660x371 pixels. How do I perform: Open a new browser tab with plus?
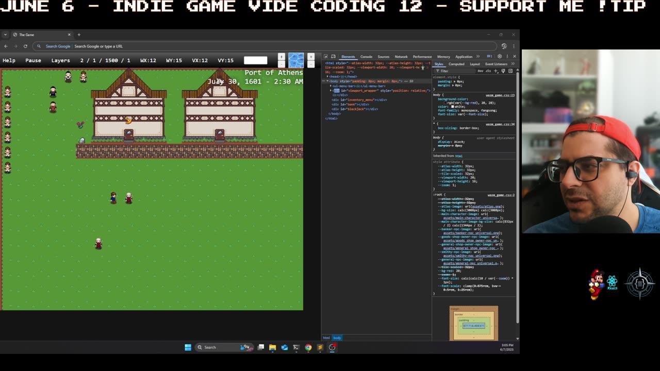[79, 35]
